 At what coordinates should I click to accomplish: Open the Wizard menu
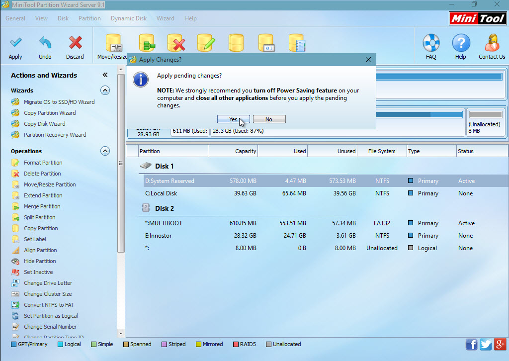(165, 18)
